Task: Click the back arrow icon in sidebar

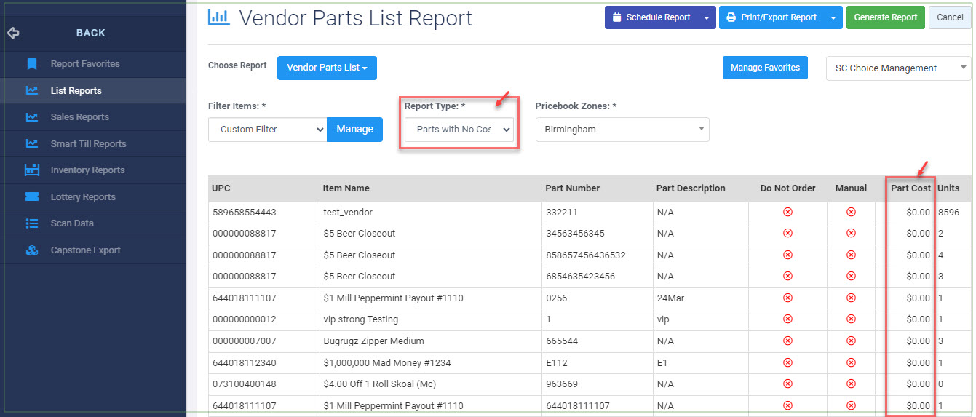Action: tap(12, 33)
